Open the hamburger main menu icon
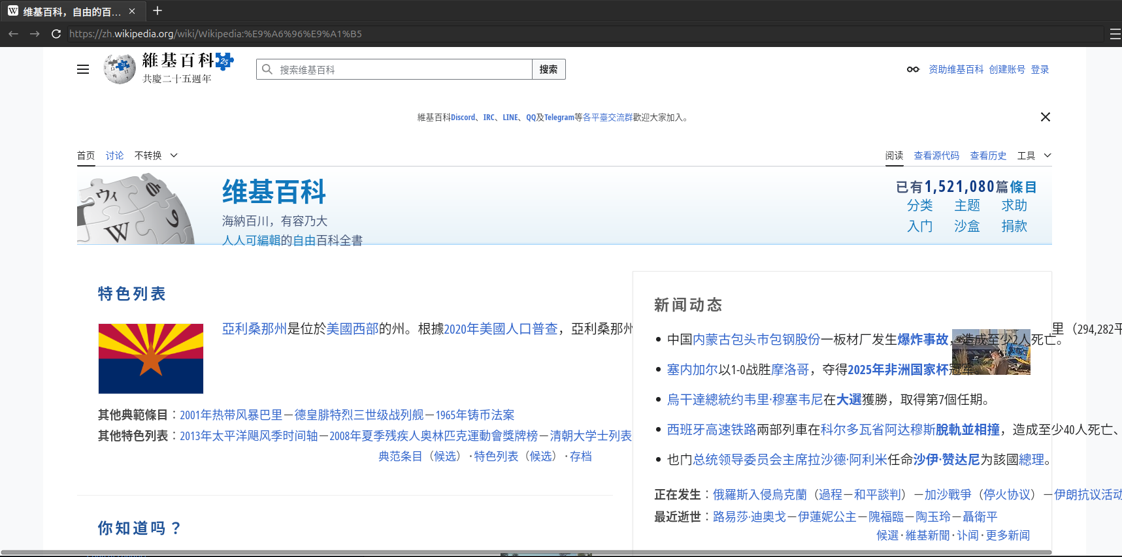Screen dimensions: 1122x557 83,69
